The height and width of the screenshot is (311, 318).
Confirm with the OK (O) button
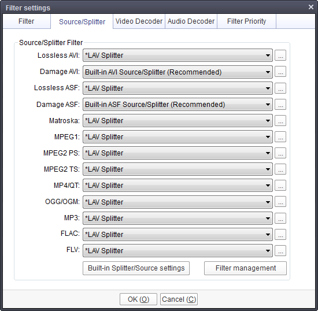pos(138,299)
